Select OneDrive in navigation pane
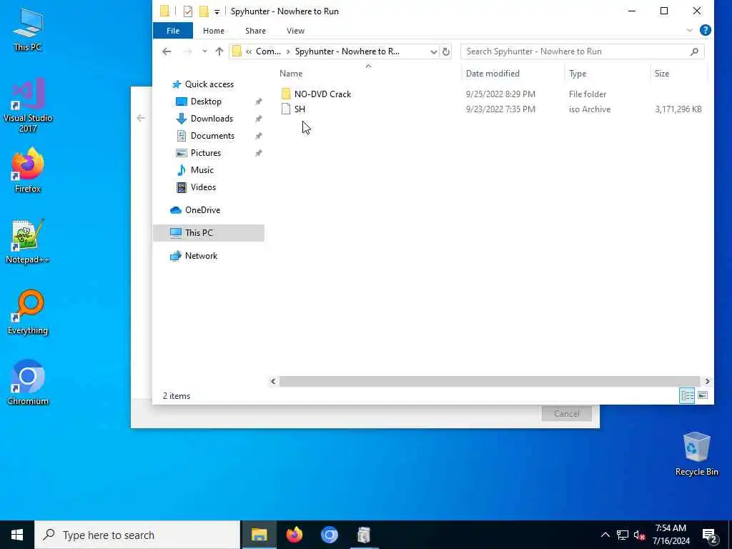 (202, 210)
